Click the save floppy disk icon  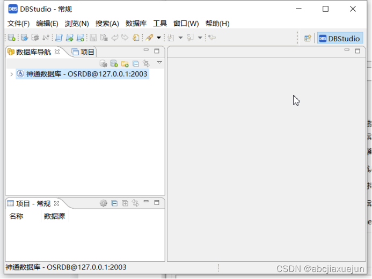click(93, 38)
